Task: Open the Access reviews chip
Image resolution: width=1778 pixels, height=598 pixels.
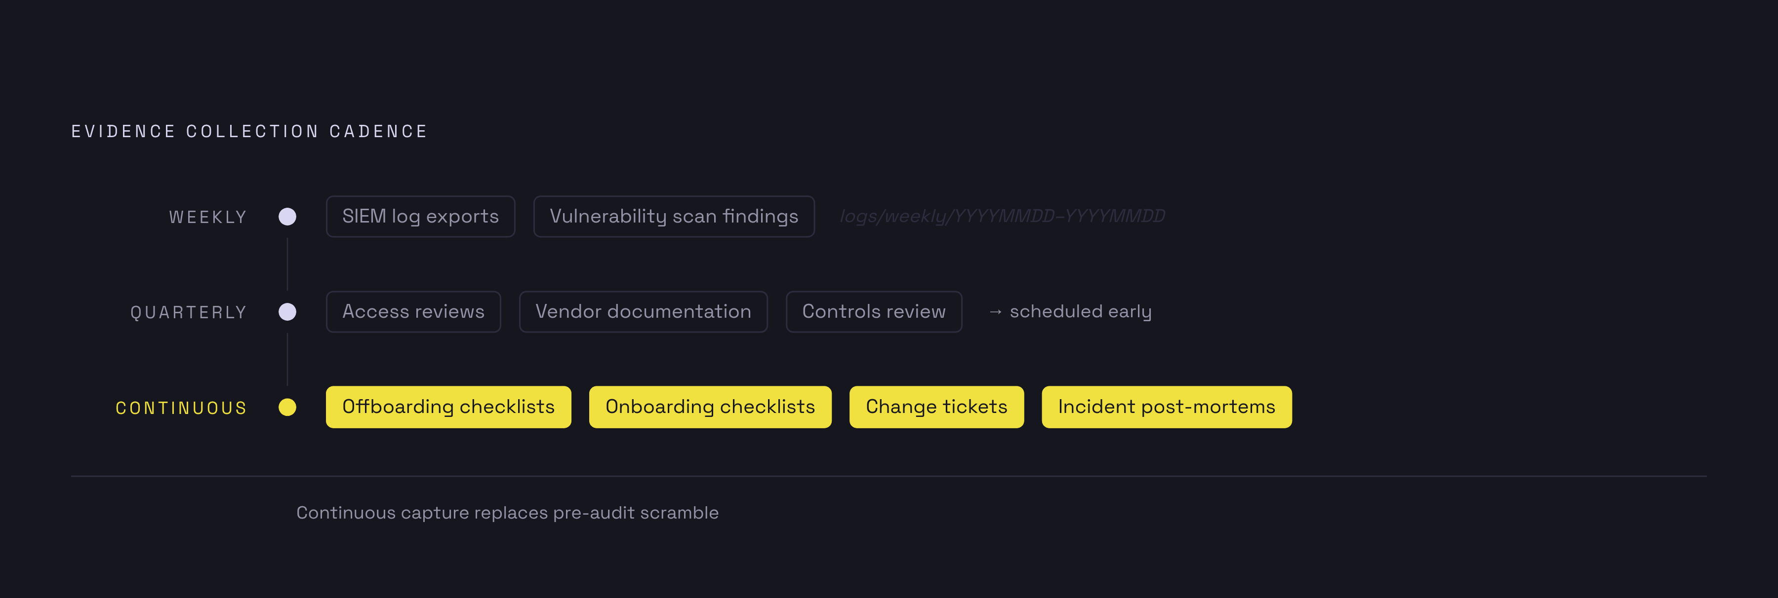Action: (x=413, y=312)
